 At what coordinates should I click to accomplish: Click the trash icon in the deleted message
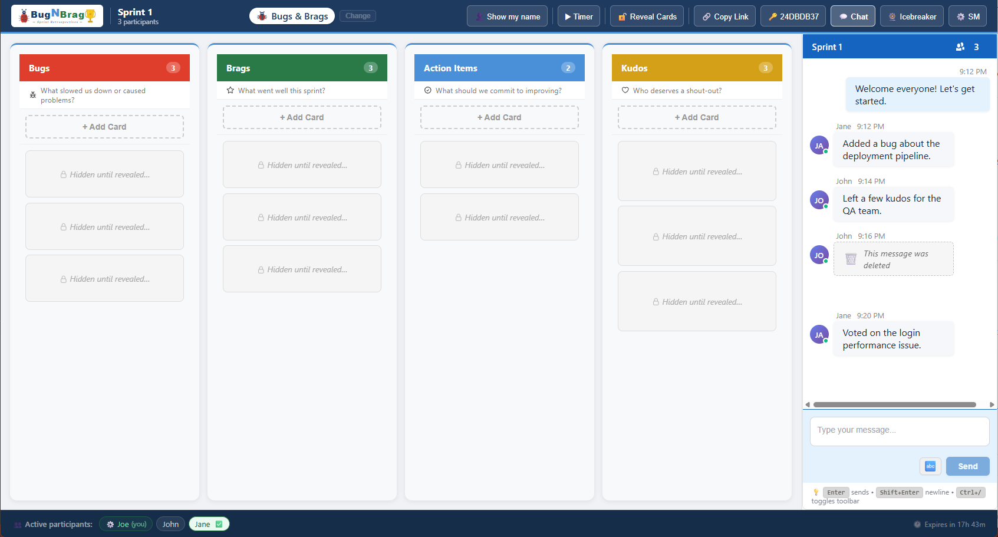[x=851, y=259]
